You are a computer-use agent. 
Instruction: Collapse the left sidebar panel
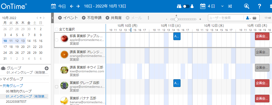52,18
